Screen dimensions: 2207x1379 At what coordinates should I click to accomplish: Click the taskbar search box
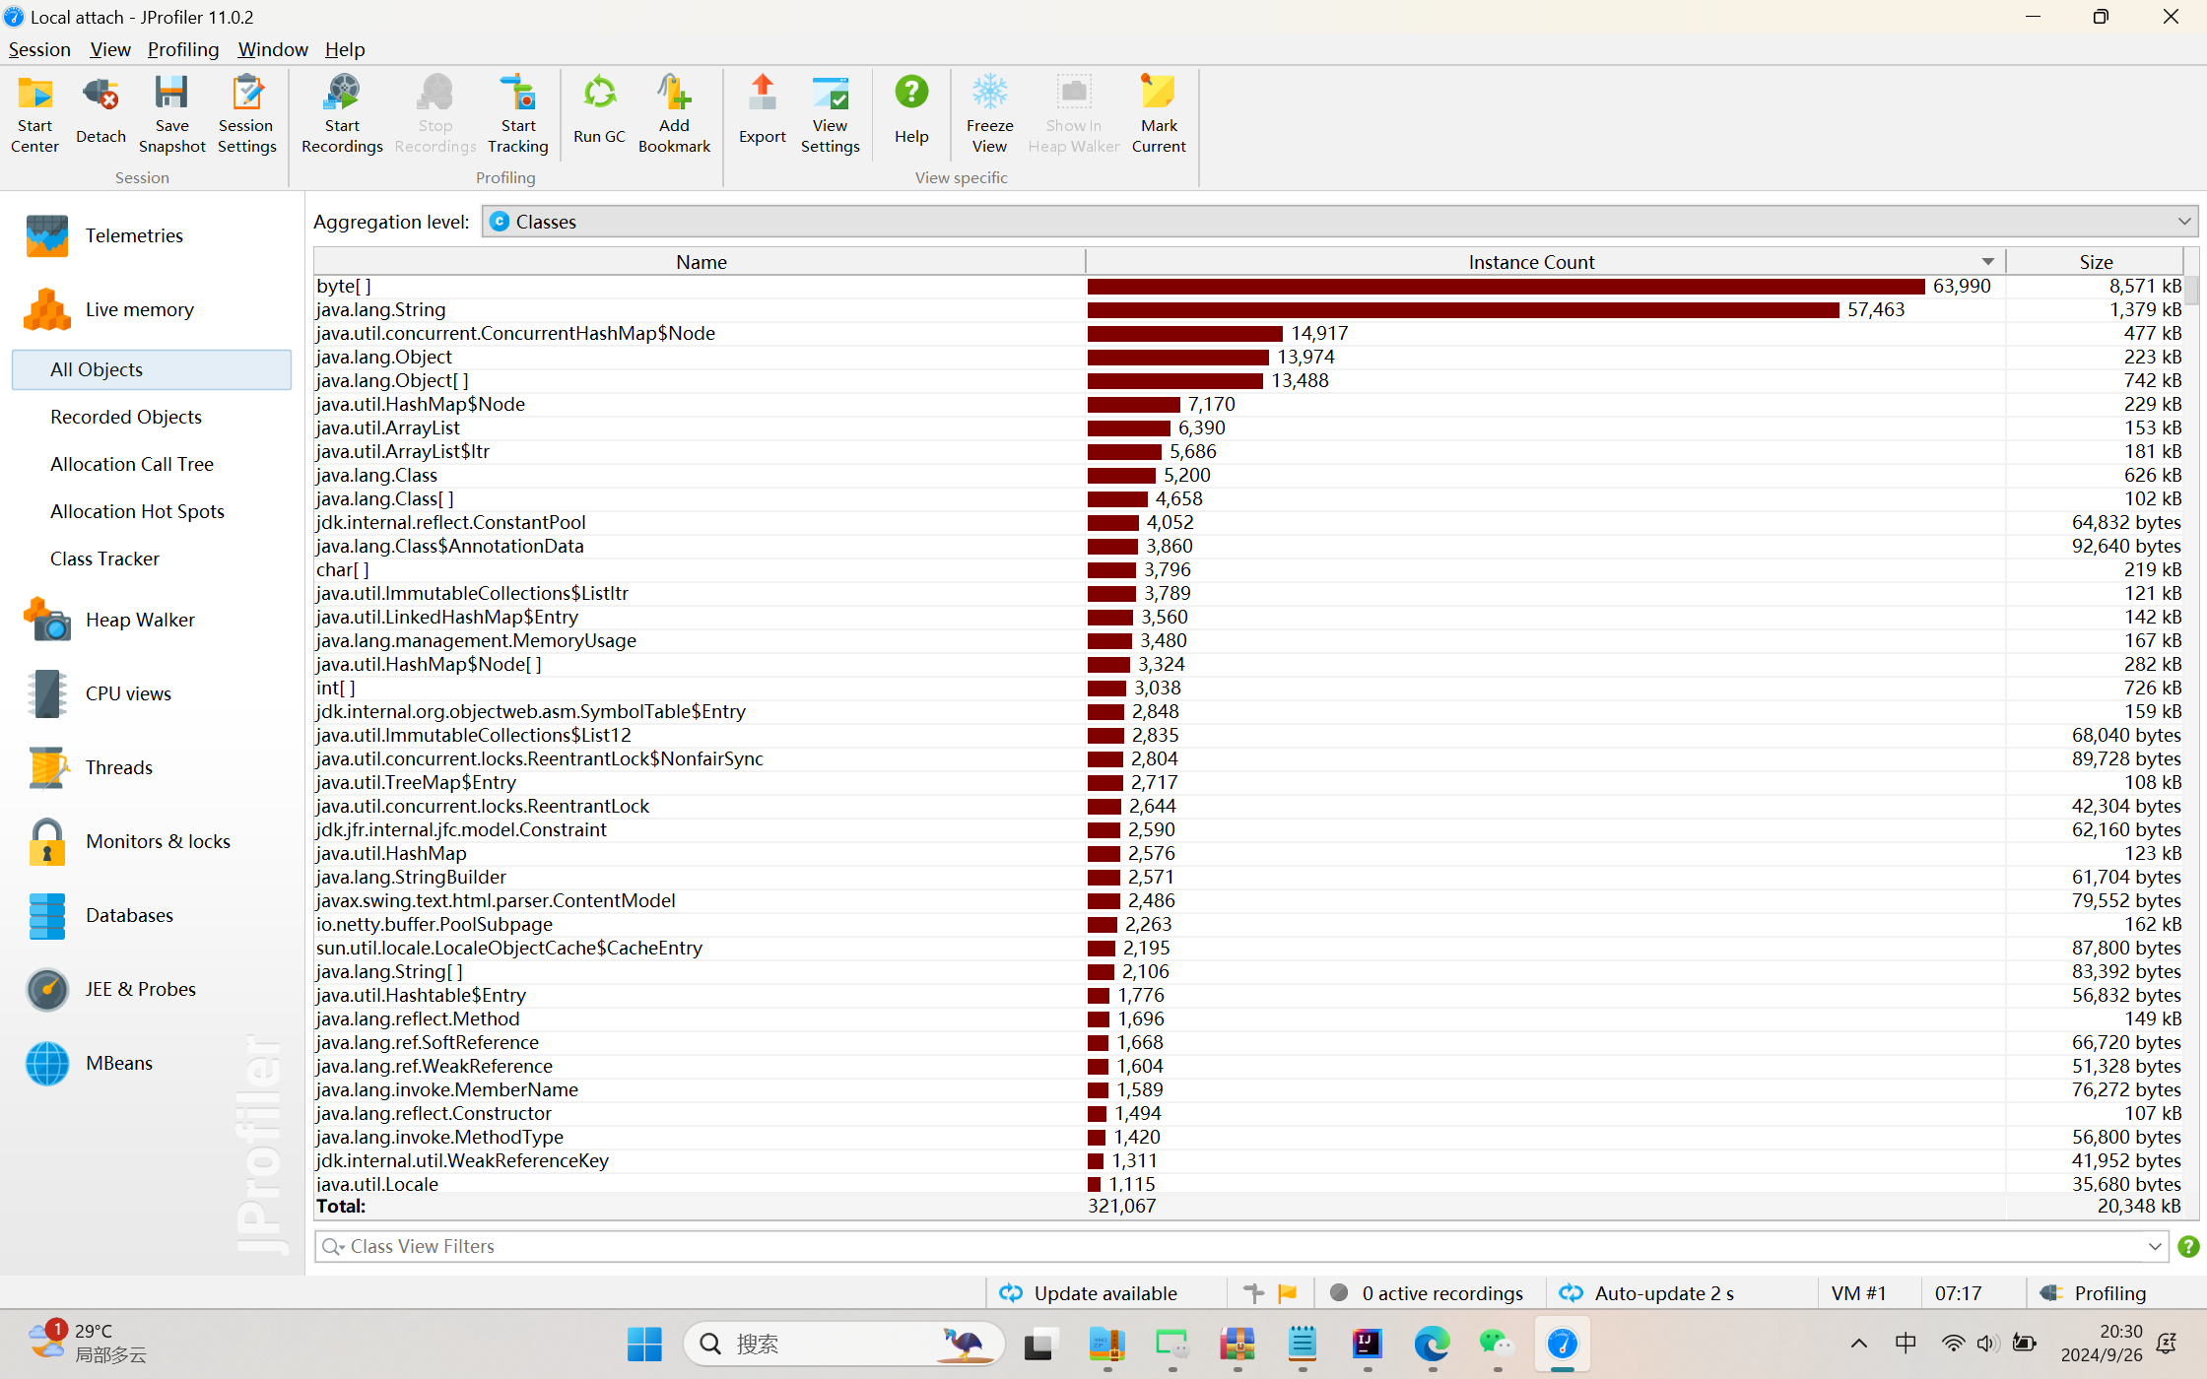843,1344
